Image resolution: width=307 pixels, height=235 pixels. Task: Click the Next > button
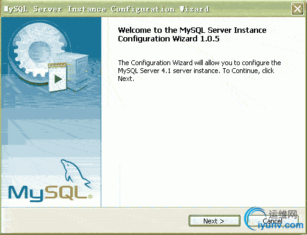tap(214, 221)
